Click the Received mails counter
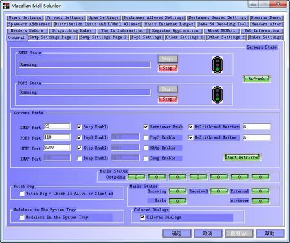The width and height of the screenshot is (290, 243). [x=219, y=191]
